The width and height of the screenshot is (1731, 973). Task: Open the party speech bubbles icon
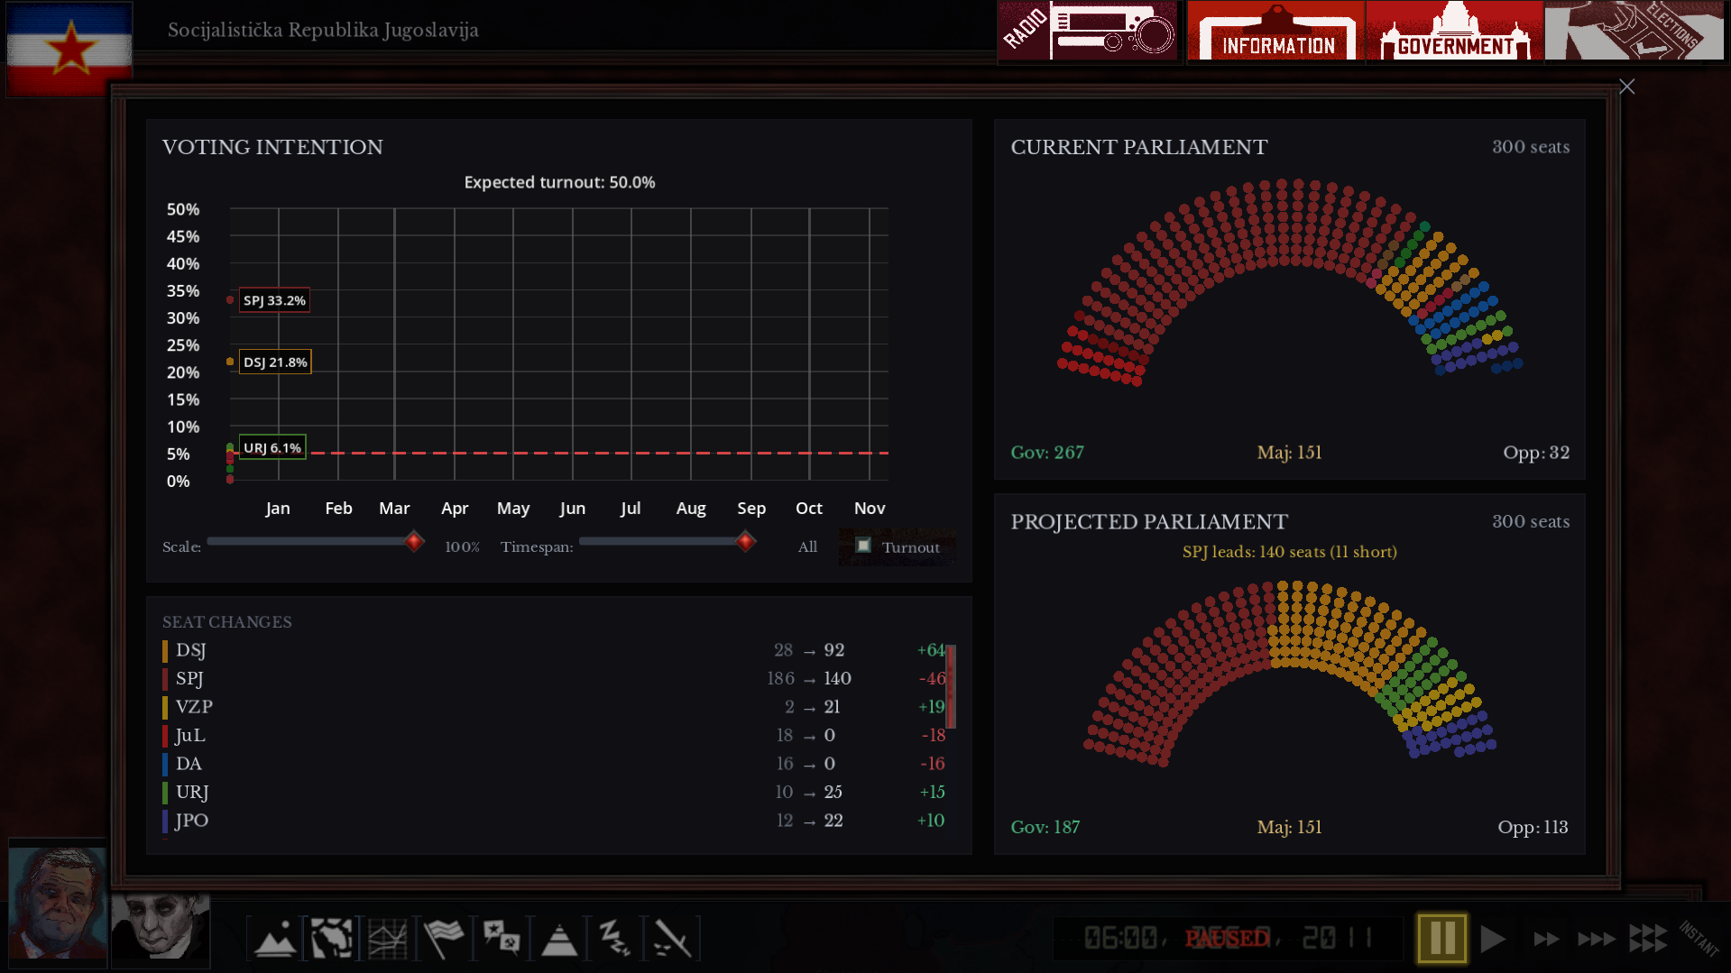(x=501, y=939)
